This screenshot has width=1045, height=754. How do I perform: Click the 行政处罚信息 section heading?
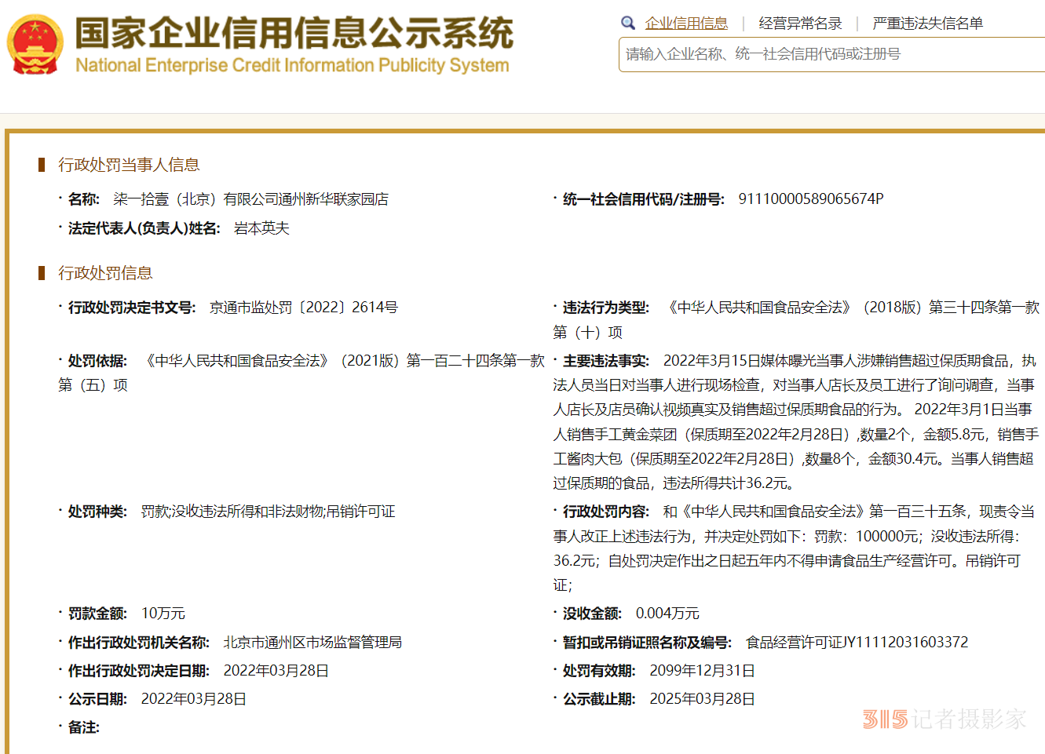click(x=105, y=273)
